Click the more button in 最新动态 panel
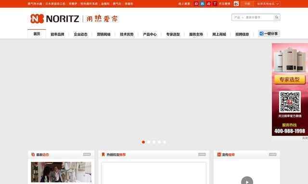 pyautogui.click(x=87, y=154)
